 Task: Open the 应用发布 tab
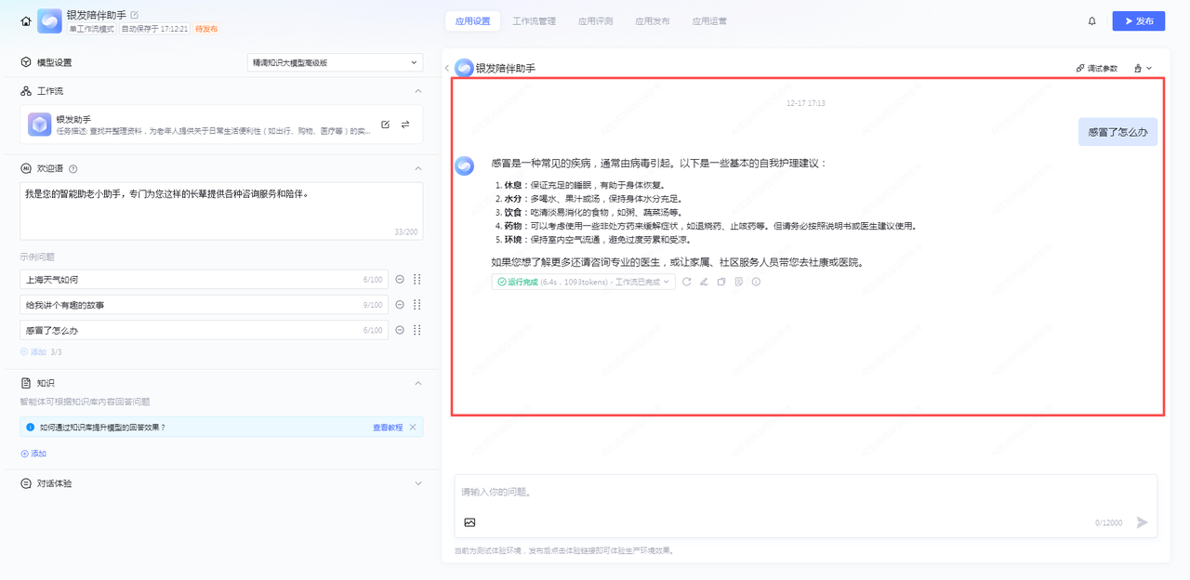pos(652,20)
